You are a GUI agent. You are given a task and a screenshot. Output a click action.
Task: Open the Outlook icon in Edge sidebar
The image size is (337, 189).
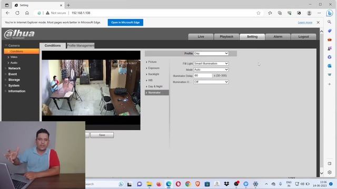(x=329, y=66)
